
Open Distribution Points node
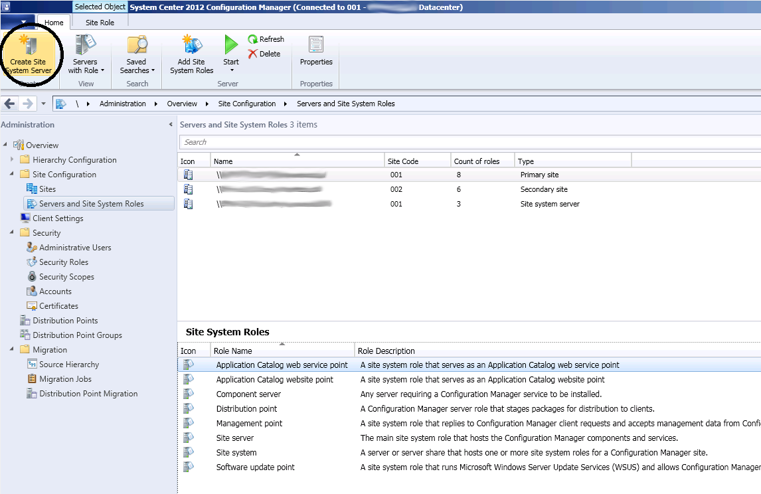[x=58, y=320]
